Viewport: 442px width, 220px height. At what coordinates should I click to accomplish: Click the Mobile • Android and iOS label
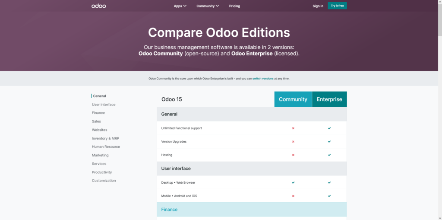[179, 196]
